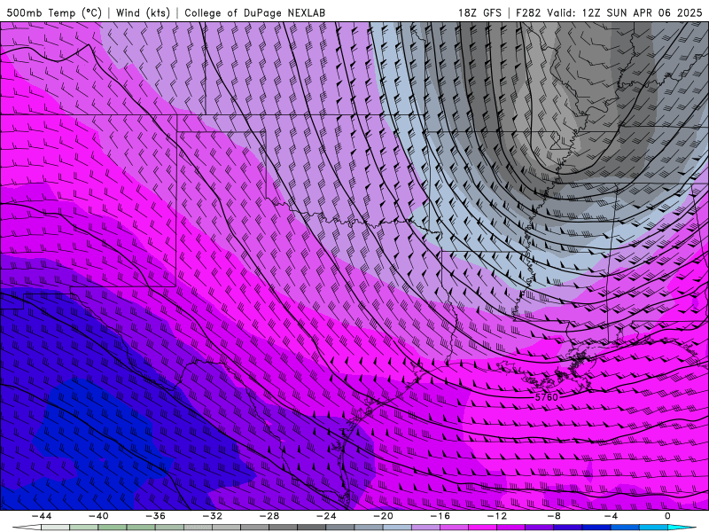Screen dimensions: 709x532
Task: Click the -24 colorbar tick label
Action: [x=326, y=516]
